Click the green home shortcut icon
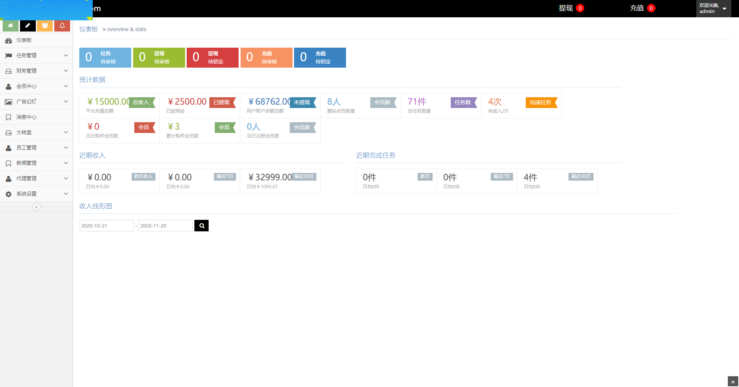Screen dimensions: 739x387 coord(11,26)
